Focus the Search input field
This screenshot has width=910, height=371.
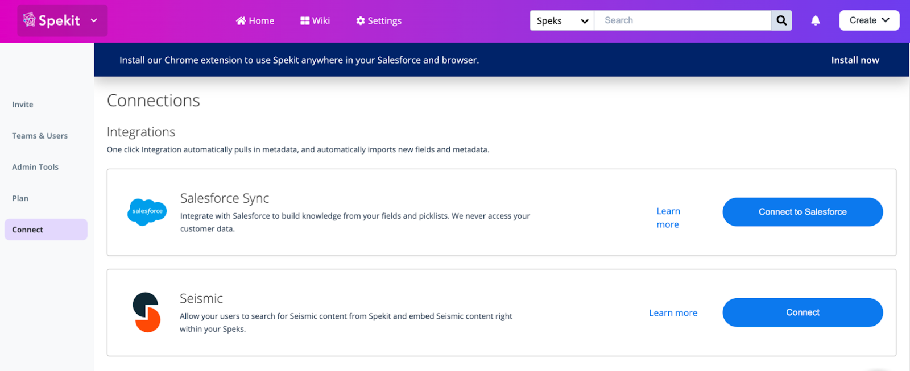[x=682, y=20]
